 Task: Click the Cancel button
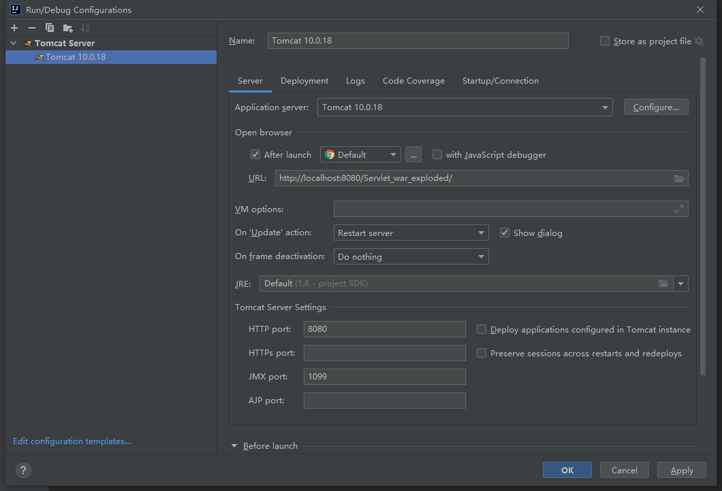tap(625, 470)
